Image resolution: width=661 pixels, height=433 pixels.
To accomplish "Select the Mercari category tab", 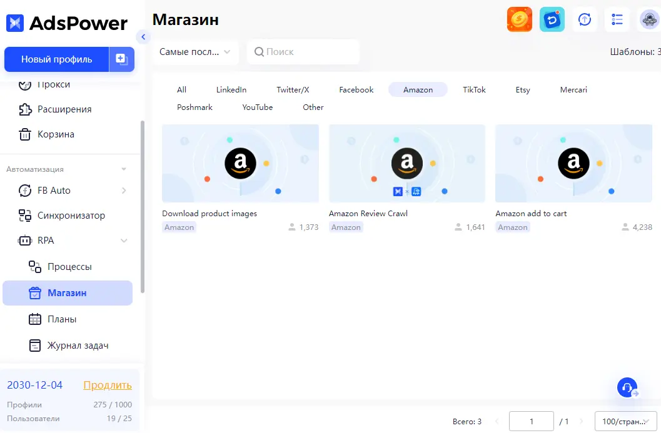I will [x=573, y=90].
